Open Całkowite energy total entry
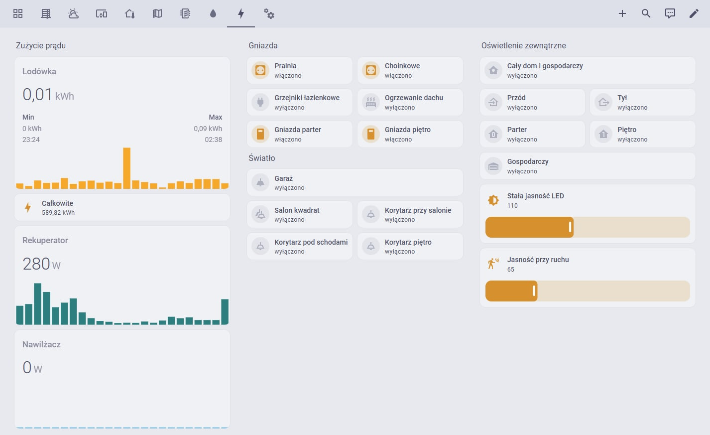Screen dimensions: 710x435 click(122, 207)
